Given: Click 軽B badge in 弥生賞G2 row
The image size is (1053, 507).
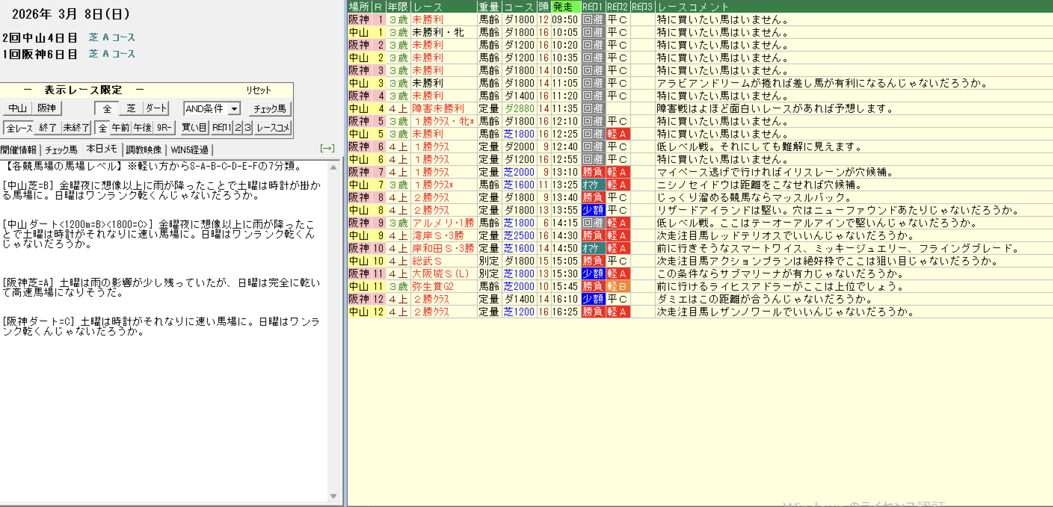Looking at the screenshot, I should (x=617, y=286).
